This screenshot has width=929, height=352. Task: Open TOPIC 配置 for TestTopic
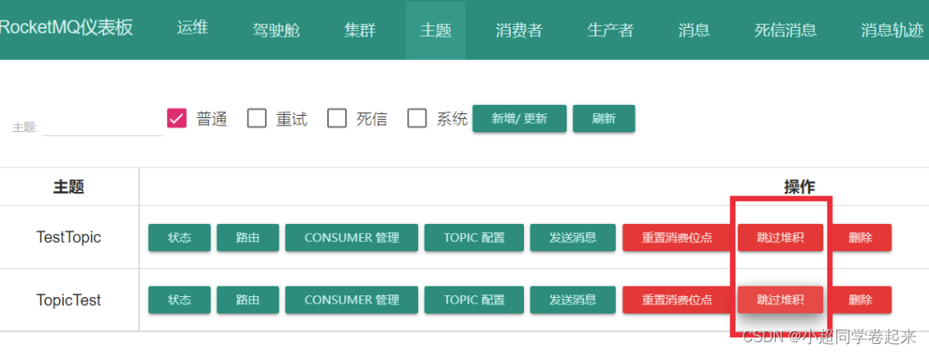[474, 238]
